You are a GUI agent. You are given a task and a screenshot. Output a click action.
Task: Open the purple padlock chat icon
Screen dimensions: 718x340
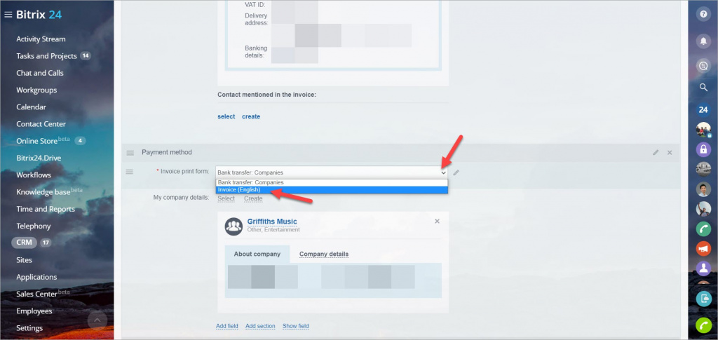pos(704,149)
